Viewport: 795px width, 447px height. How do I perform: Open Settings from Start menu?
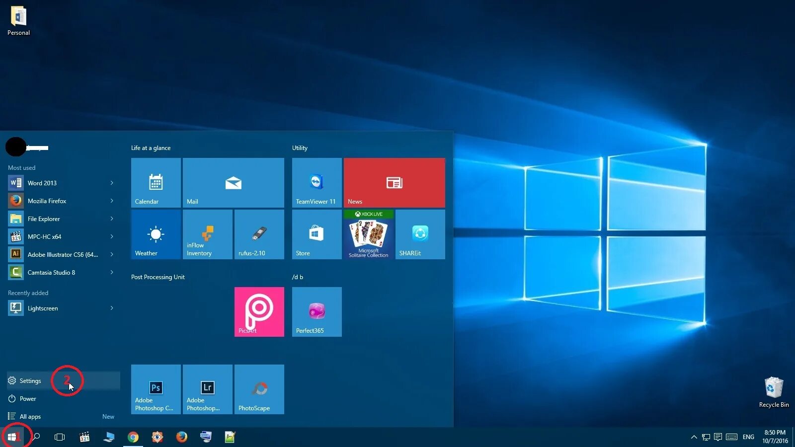pos(64,381)
